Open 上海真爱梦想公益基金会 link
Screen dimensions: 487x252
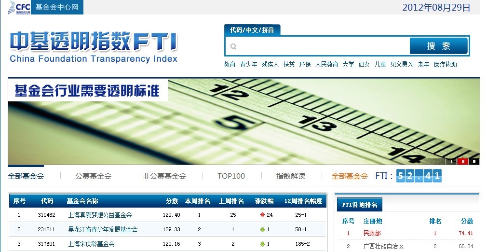pyautogui.click(x=100, y=215)
